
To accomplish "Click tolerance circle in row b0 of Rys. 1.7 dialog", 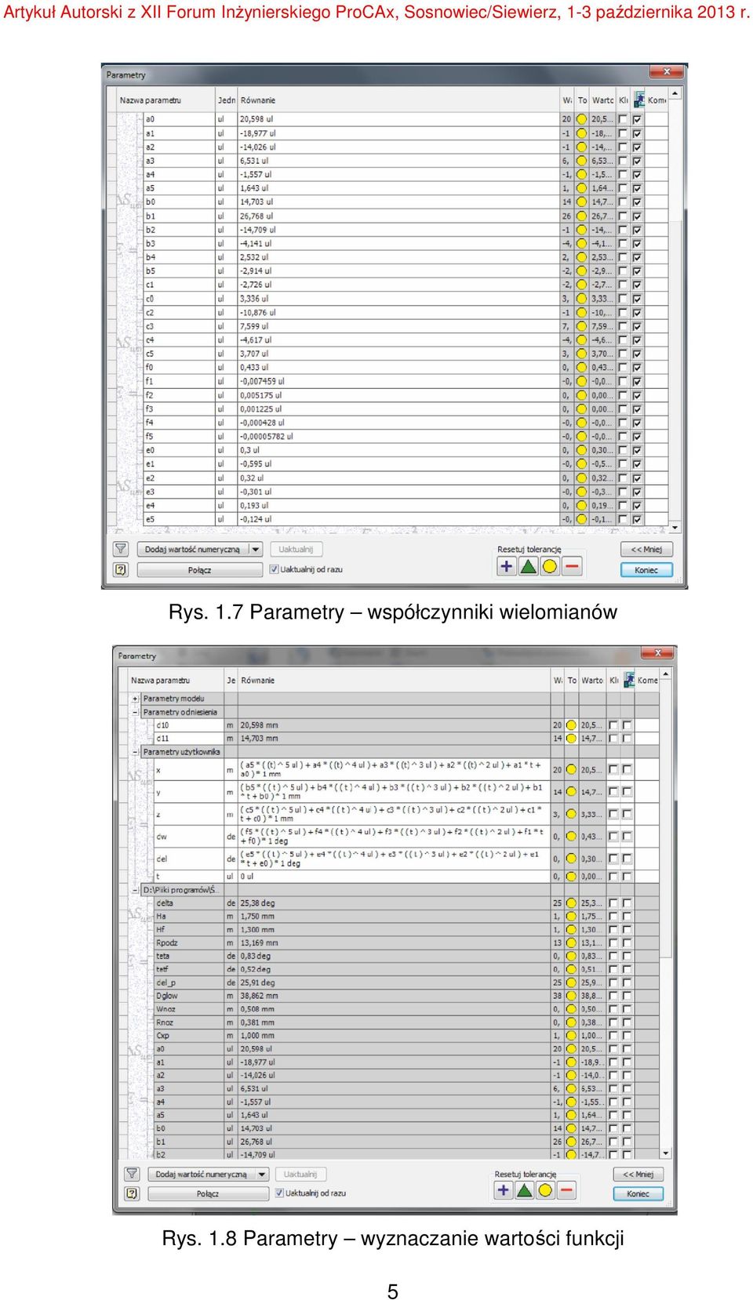I will (581, 202).
